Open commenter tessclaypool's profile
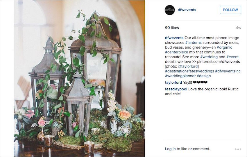 [x=176, y=89]
